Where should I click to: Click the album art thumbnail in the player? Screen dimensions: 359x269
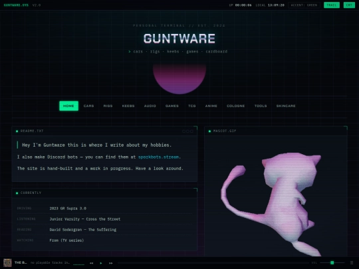click(x=7, y=262)
